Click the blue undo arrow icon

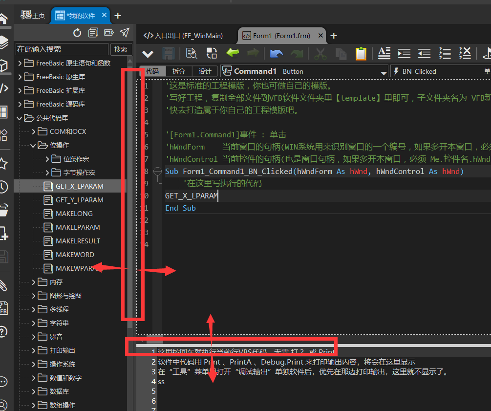pyautogui.click(x=277, y=53)
